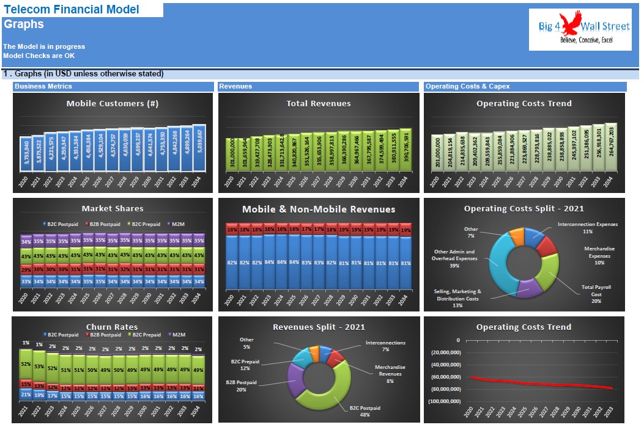Click the red line in bottom Operating Costs Trend
This screenshot has width=644, height=433.
(542, 384)
